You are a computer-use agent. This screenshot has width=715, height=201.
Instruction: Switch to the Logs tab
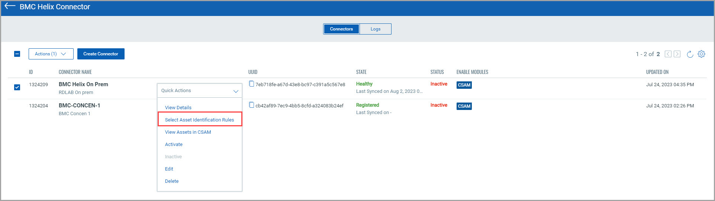tap(376, 29)
